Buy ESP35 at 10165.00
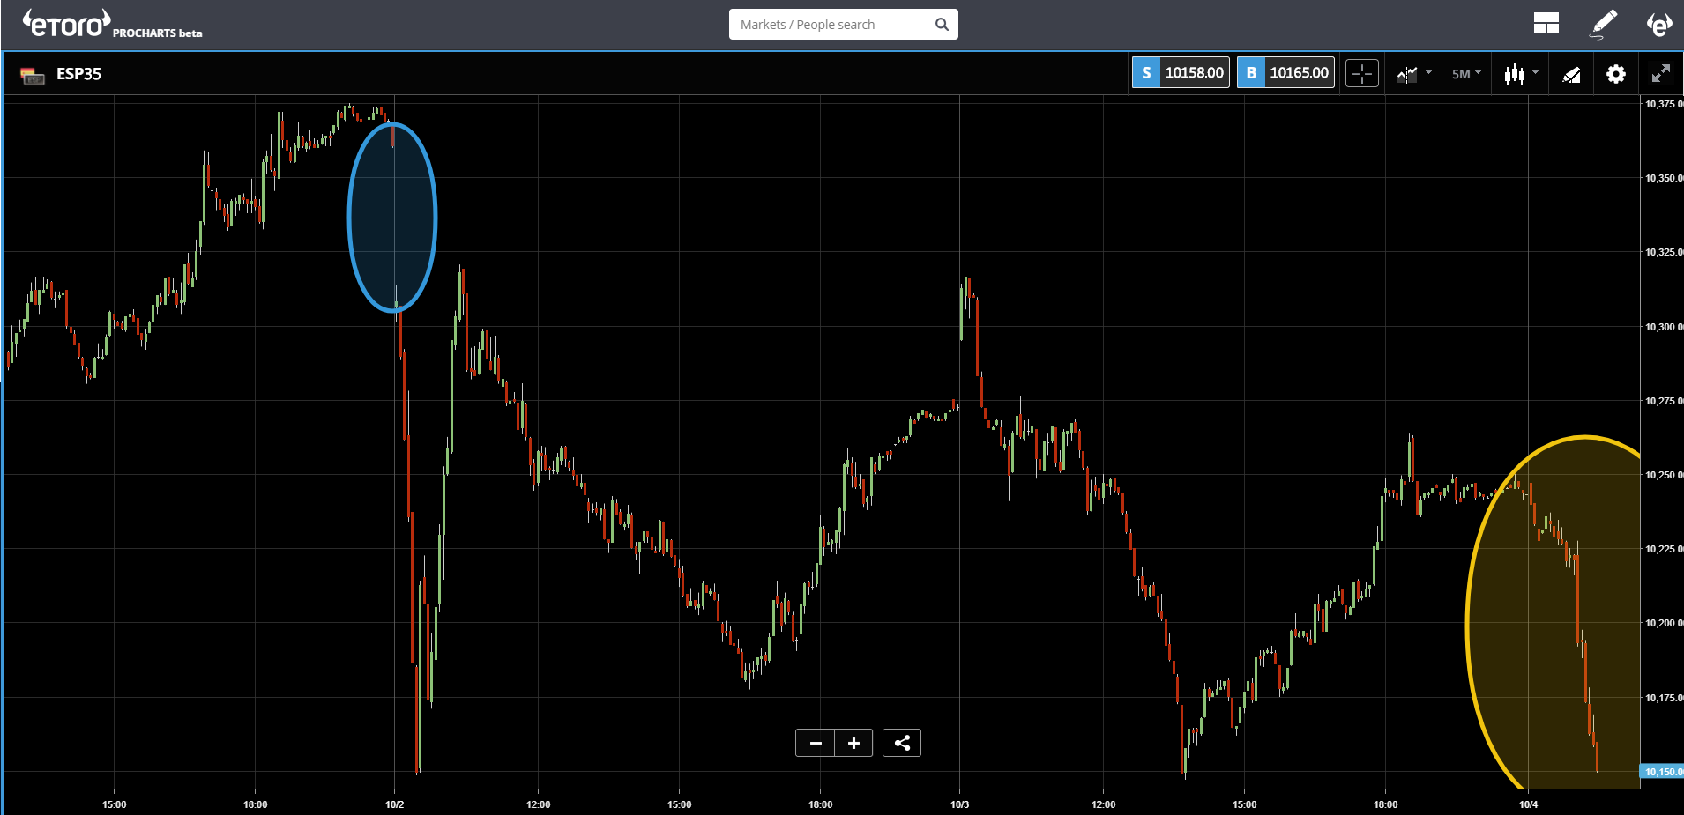 point(1285,73)
